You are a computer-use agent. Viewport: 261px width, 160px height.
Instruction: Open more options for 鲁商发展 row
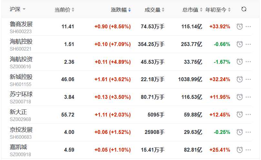pyautogui.click(x=248, y=26)
